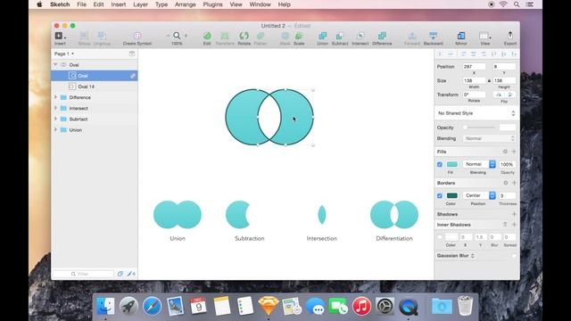The width and height of the screenshot is (571, 321).
Task: Enable the Inner Shadow checkbox
Action: (440, 237)
